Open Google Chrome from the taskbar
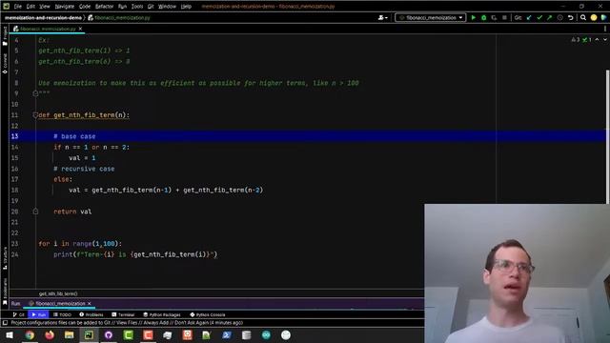 click(x=30, y=334)
